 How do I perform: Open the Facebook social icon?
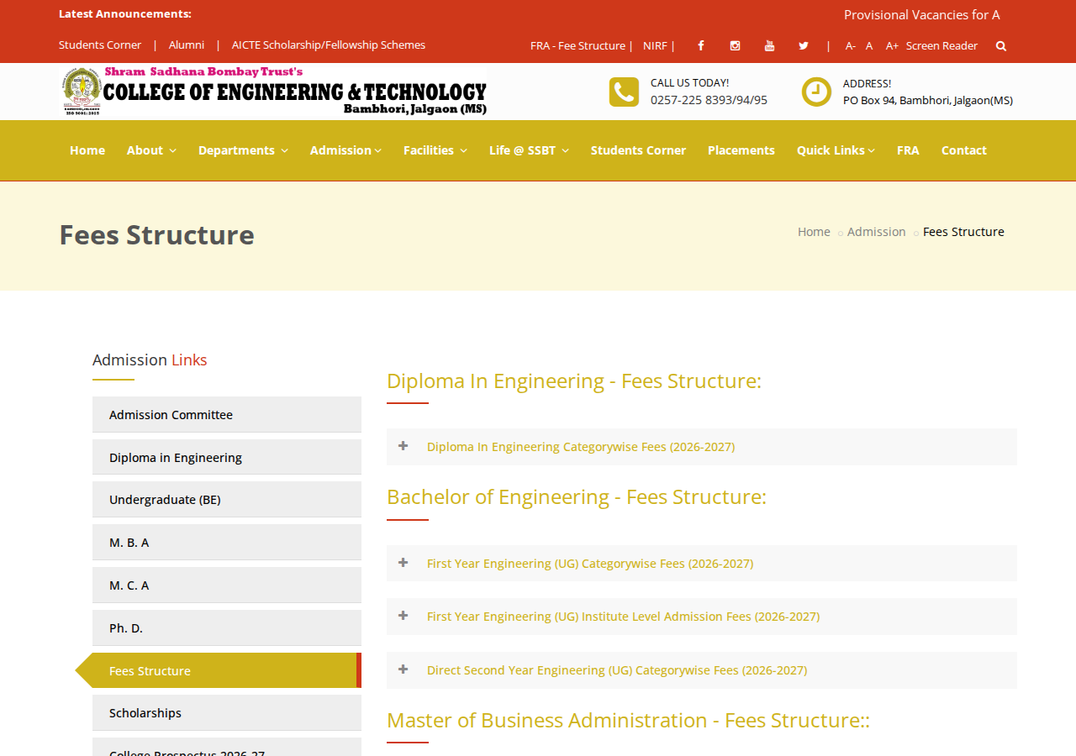pyautogui.click(x=701, y=46)
